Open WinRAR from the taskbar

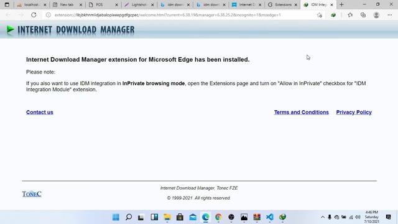coord(257,217)
